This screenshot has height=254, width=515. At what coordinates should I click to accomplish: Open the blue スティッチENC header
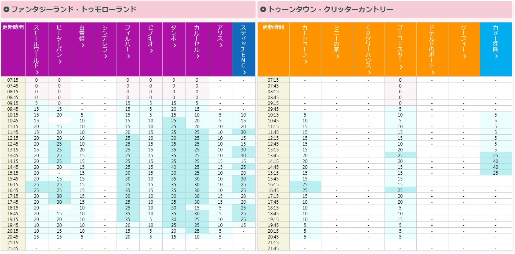pos(244,49)
